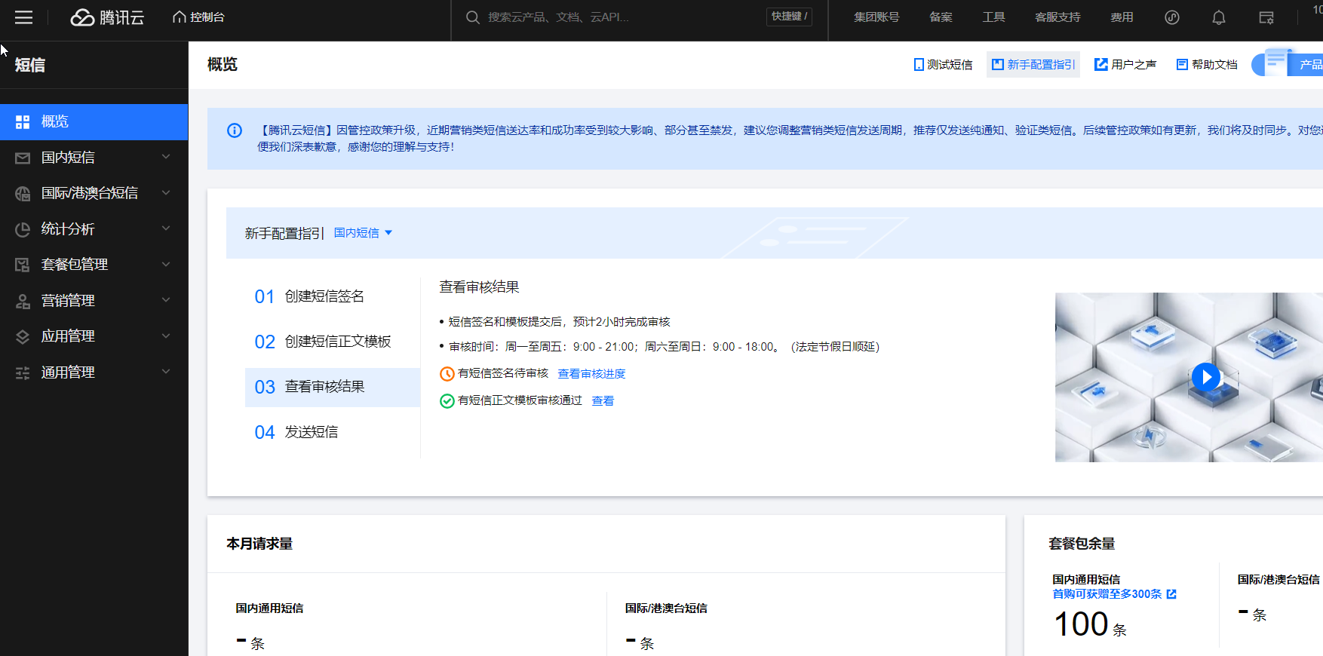
Task: Click the green approved check icon
Action: point(447,401)
